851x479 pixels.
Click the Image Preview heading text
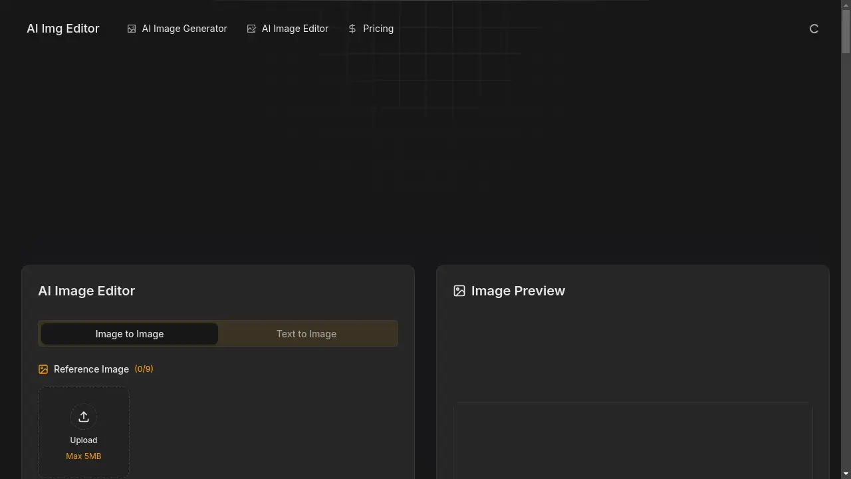coord(518,291)
